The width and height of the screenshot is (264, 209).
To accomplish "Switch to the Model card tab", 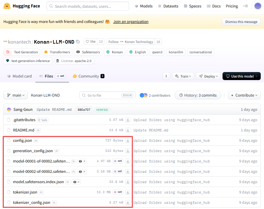I will (19, 76).
